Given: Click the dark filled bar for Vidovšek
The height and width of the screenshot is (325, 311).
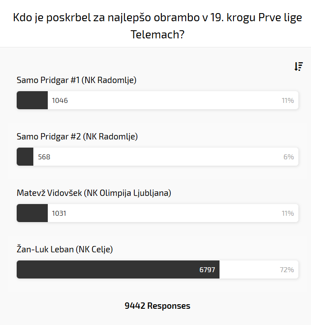Looking at the screenshot, I should (x=32, y=213).
